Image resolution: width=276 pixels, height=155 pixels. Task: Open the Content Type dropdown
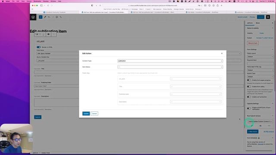coord(170,61)
